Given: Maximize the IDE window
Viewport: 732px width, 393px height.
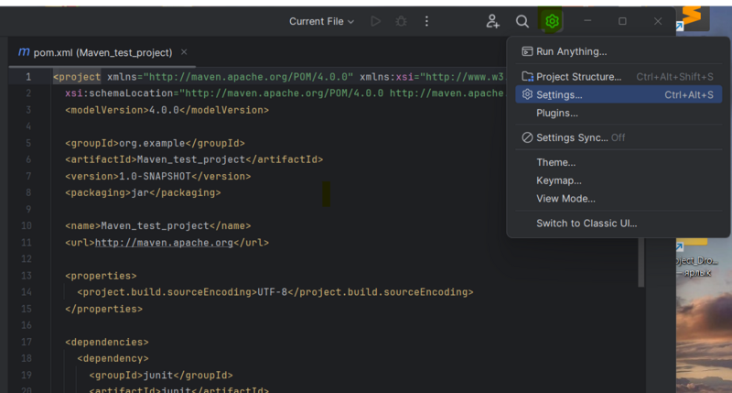Looking at the screenshot, I should (x=622, y=21).
